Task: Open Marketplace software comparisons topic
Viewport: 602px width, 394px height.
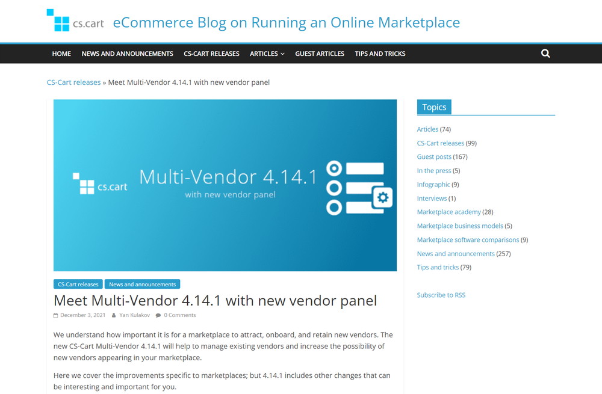Action: click(x=468, y=240)
